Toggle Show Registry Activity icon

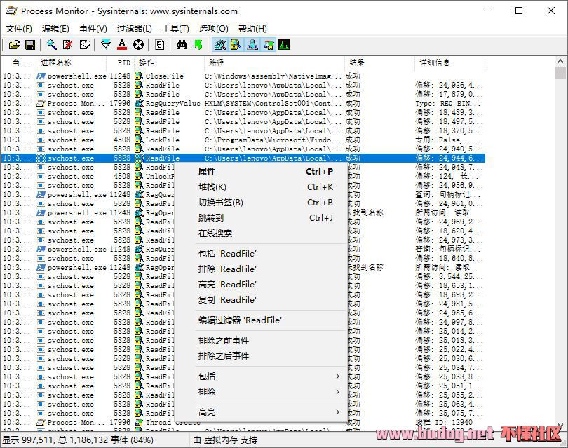(x=220, y=45)
